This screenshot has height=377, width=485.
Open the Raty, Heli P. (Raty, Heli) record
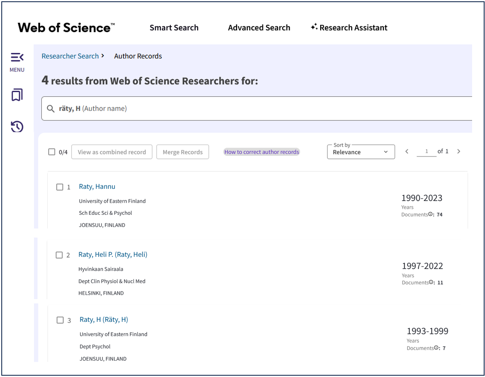[113, 254]
